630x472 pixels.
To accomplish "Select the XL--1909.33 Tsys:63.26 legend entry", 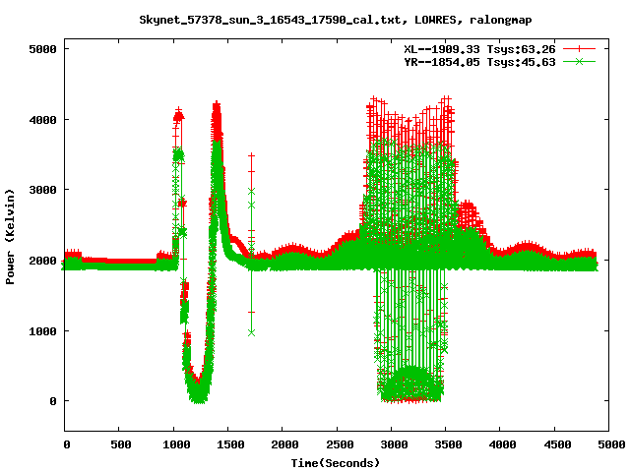I will click(479, 49).
